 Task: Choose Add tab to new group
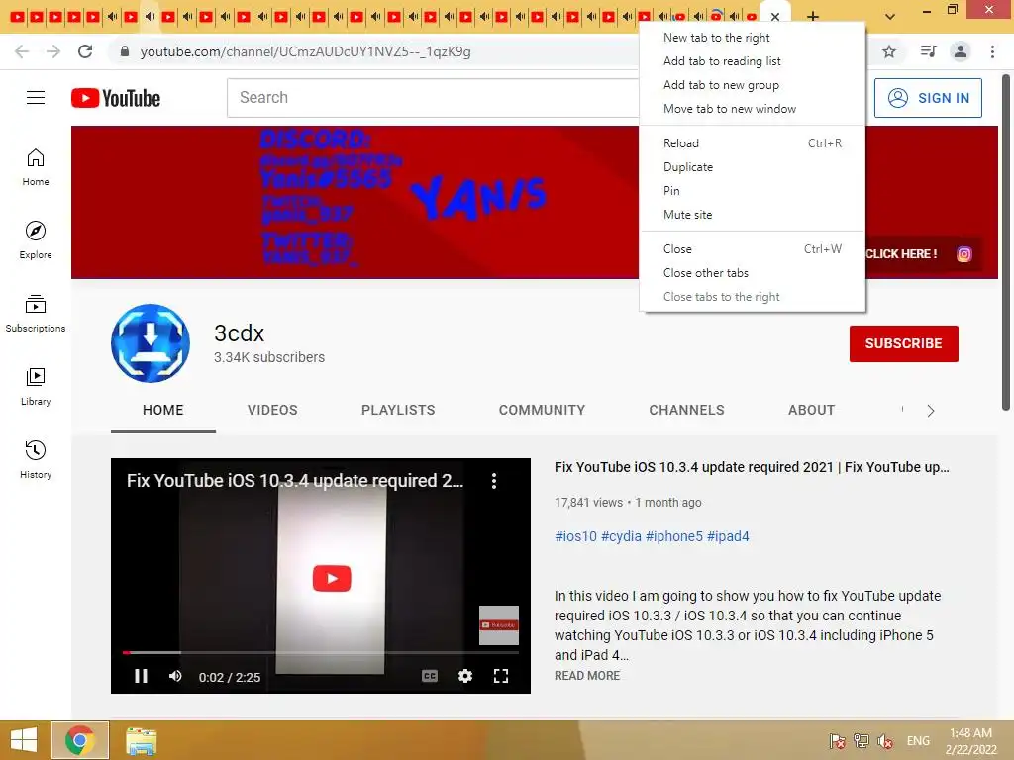(x=753, y=85)
